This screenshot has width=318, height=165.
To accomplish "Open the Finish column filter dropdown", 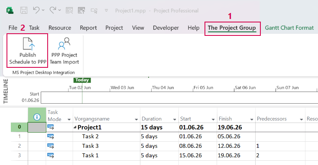I will [x=252, y=120].
